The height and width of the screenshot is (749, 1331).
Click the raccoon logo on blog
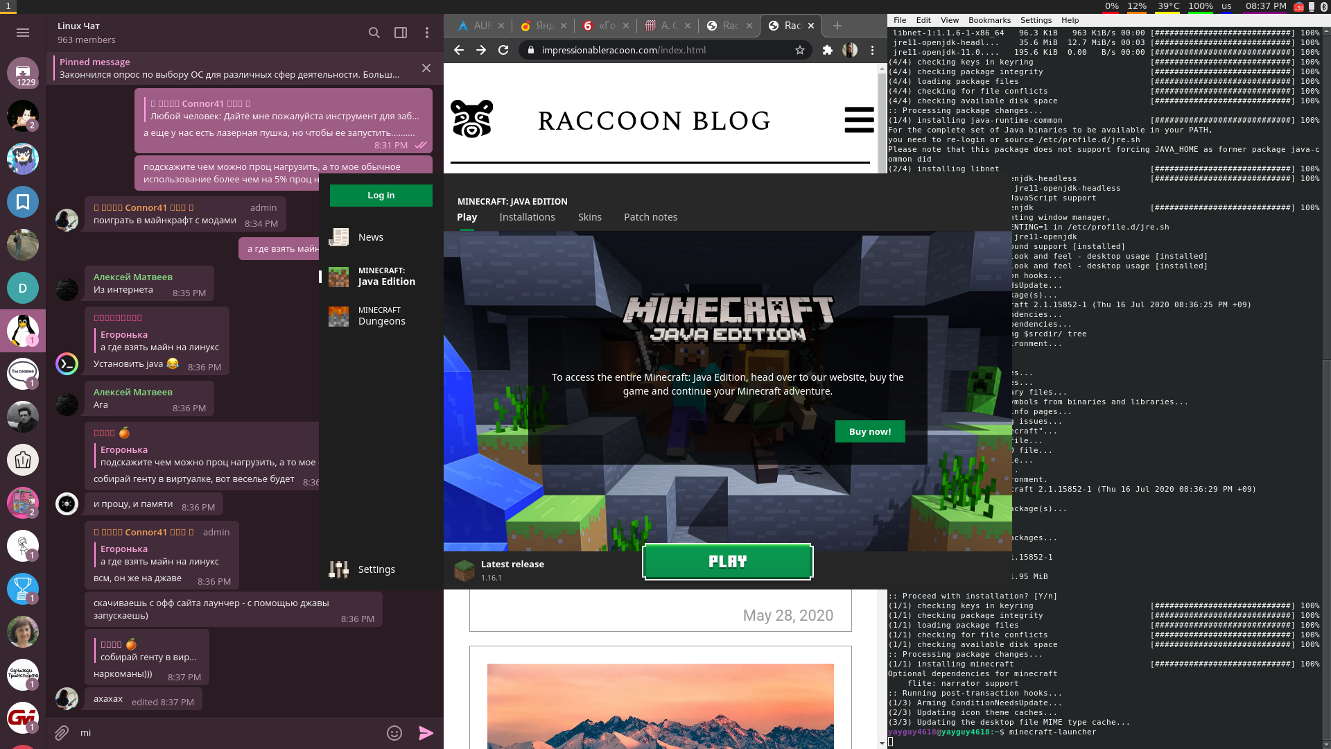pyautogui.click(x=472, y=119)
